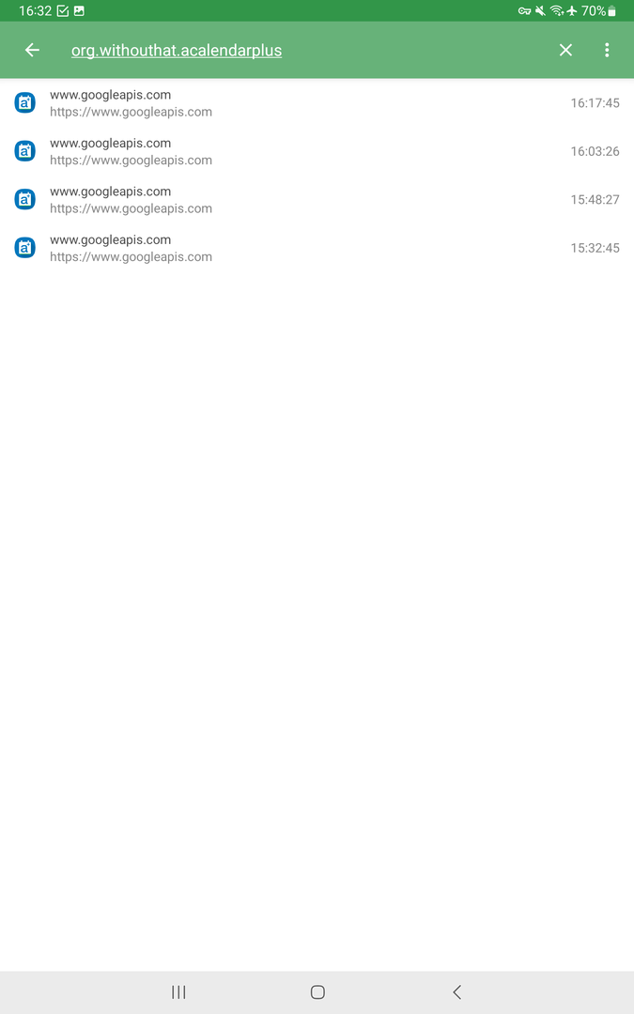The width and height of the screenshot is (634, 1014).
Task: Open the googleapis request logged at 16:17:45
Action: point(317,103)
